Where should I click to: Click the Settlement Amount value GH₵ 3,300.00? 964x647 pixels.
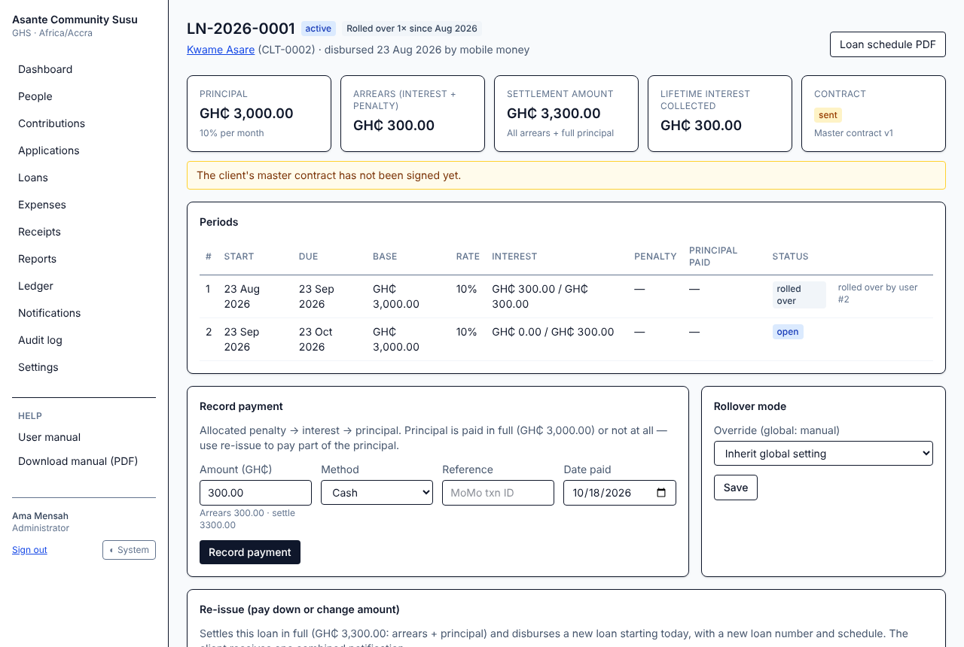click(x=554, y=114)
